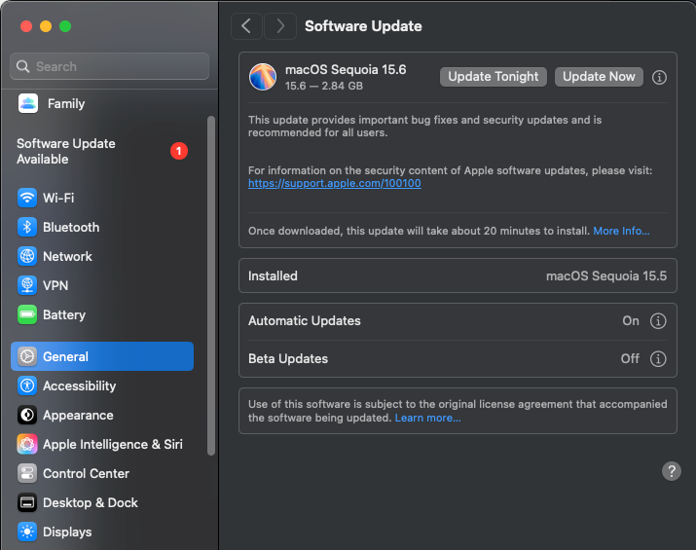The width and height of the screenshot is (696, 550).
Task: Select the Control Center label in sidebar
Action: coord(86,474)
